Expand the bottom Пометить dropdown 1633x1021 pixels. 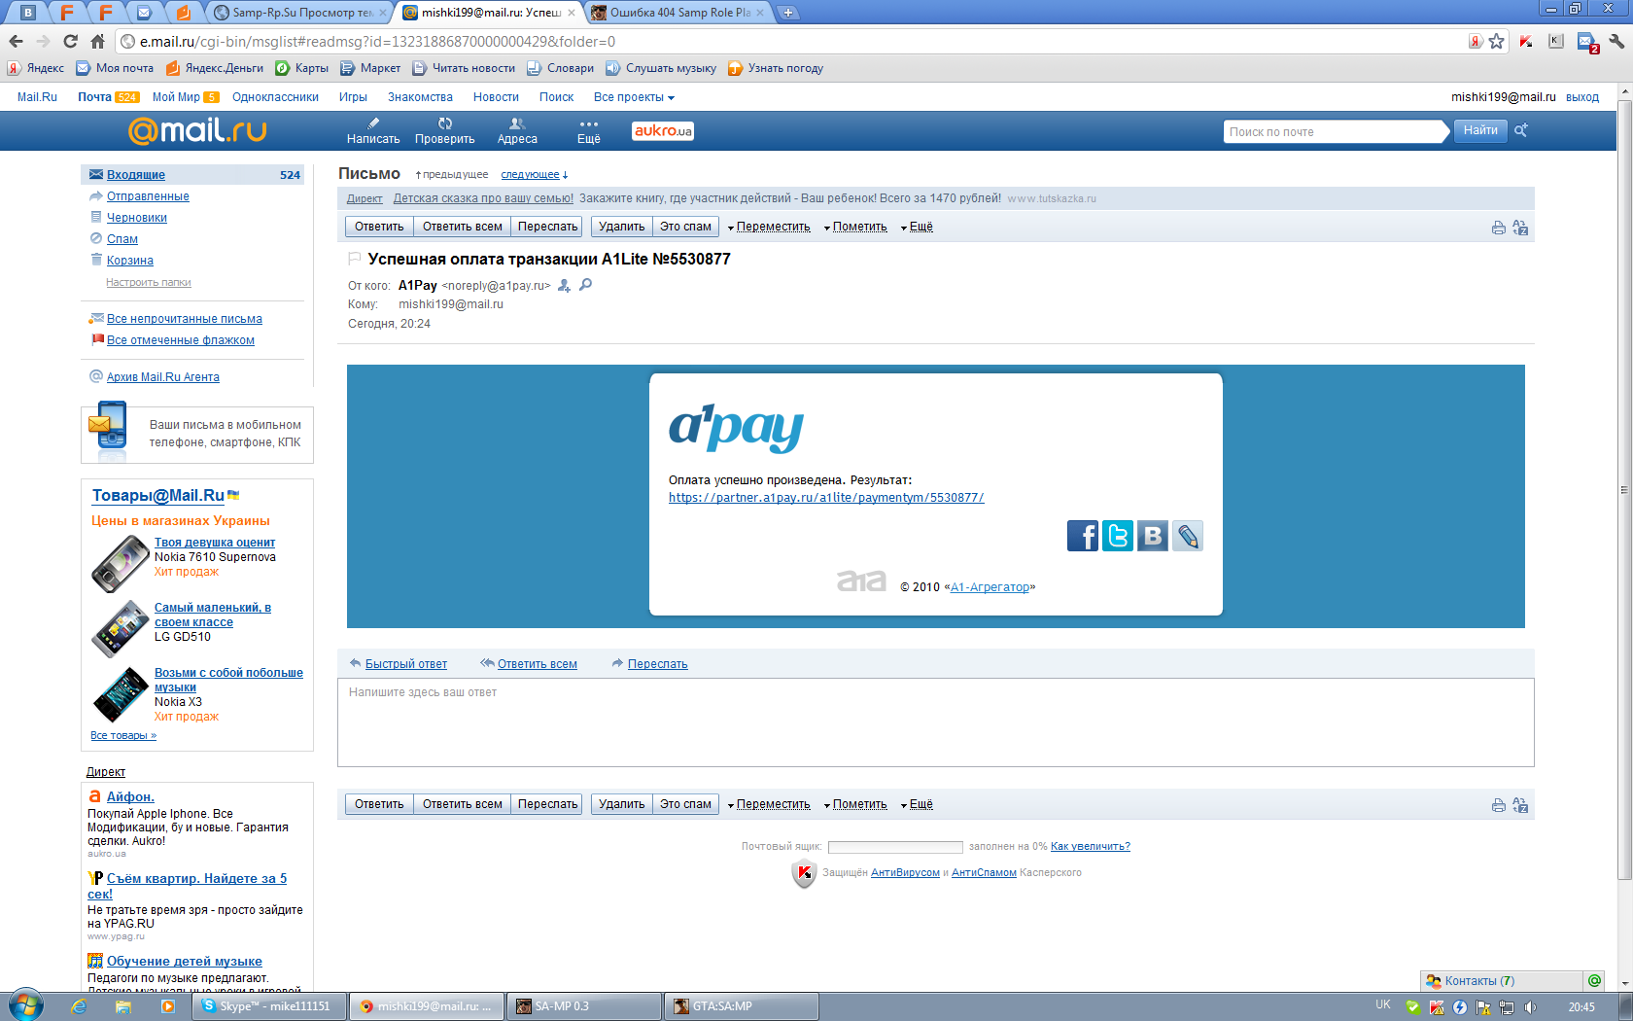tap(855, 804)
